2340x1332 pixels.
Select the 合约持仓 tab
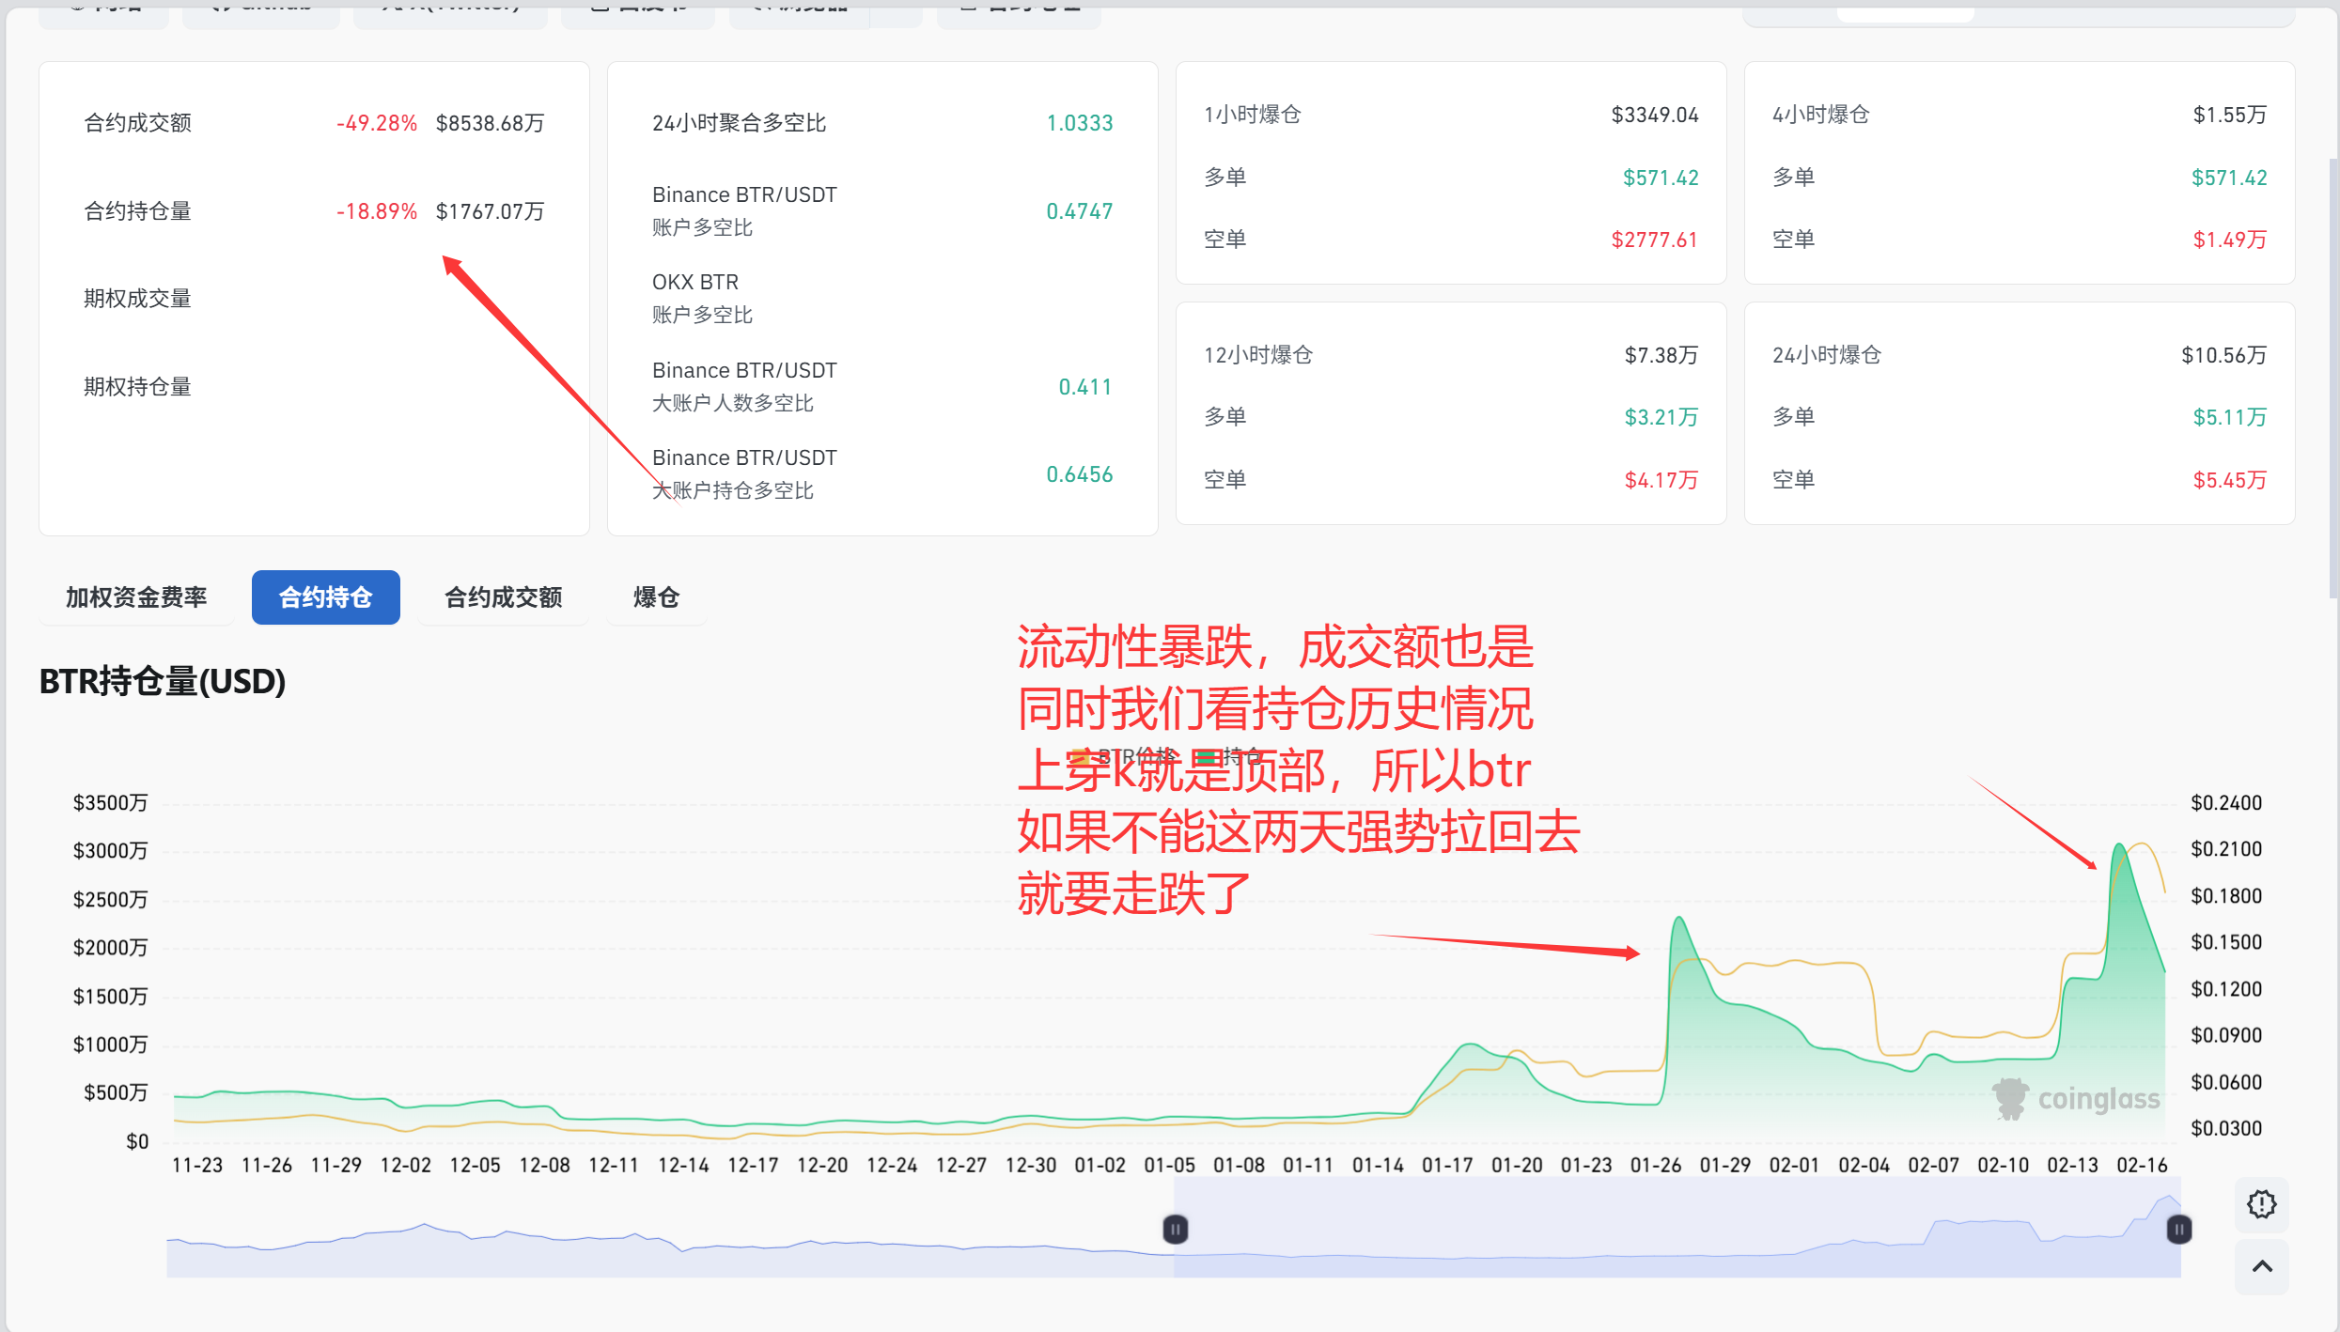[325, 597]
